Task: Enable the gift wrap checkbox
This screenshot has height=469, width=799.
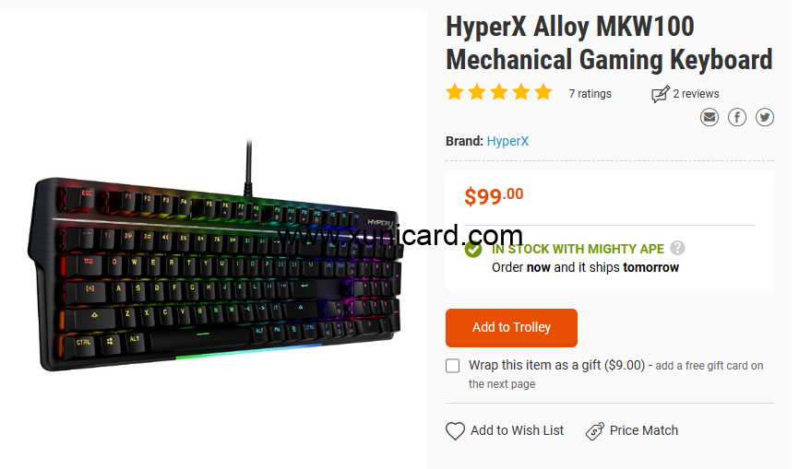Action: pyautogui.click(x=452, y=366)
